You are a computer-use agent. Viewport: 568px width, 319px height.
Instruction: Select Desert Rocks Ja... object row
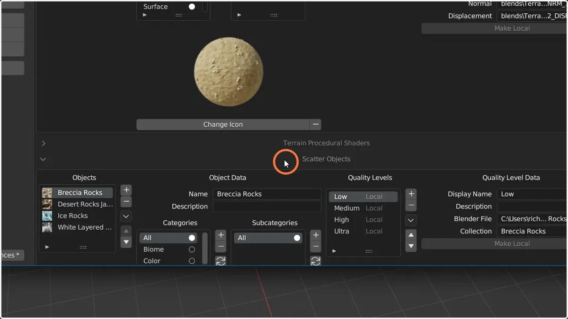click(x=76, y=204)
